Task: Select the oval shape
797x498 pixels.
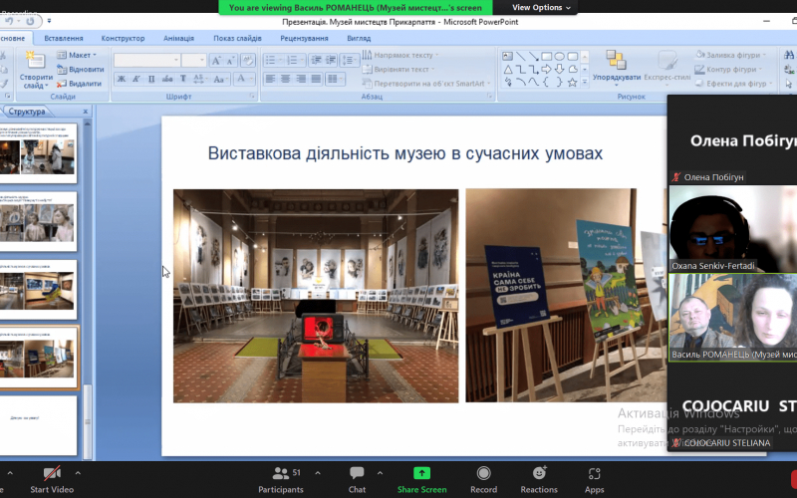Action: tap(559, 56)
